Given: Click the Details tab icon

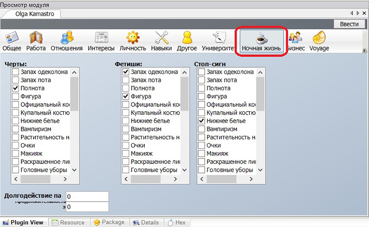Looking at the screenshot, I should tap(136, 222).
